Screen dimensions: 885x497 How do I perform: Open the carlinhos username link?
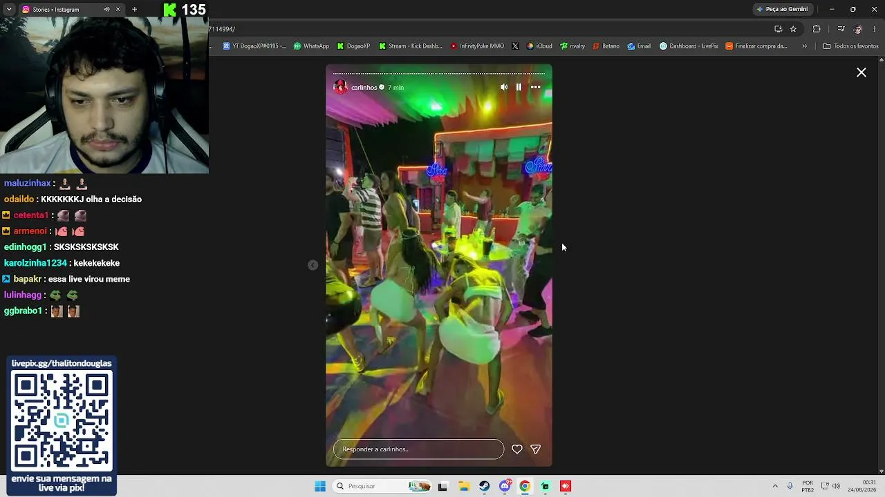pyautogui.click(x=364, y=88)
